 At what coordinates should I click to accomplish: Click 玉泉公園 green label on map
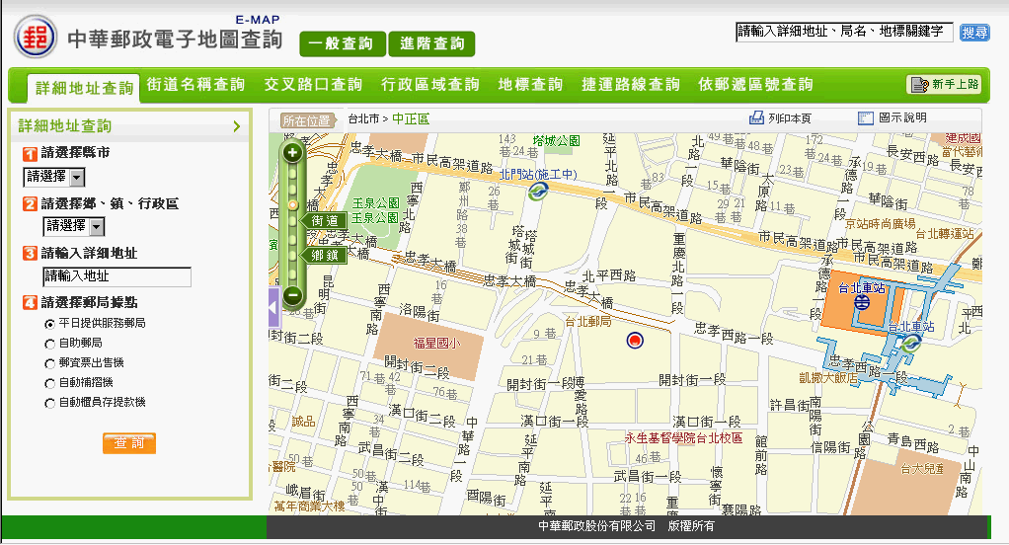tap(376, 202)
